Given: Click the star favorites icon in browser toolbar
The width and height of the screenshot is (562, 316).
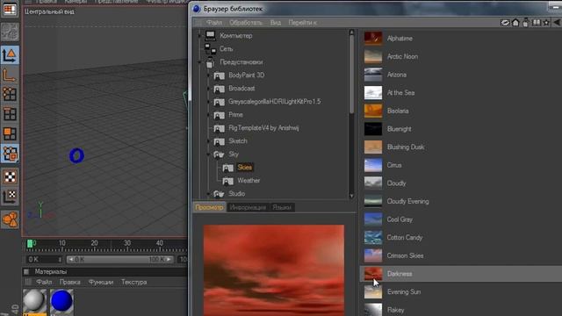Looking at the screenshot, I should click(546, 23).
